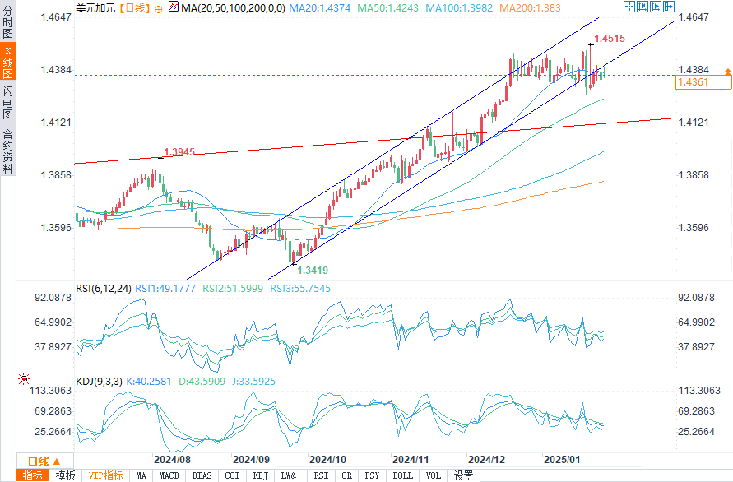733x482 pixels.
Task: Select the VIP指标 tab
Action: [105, 475]
